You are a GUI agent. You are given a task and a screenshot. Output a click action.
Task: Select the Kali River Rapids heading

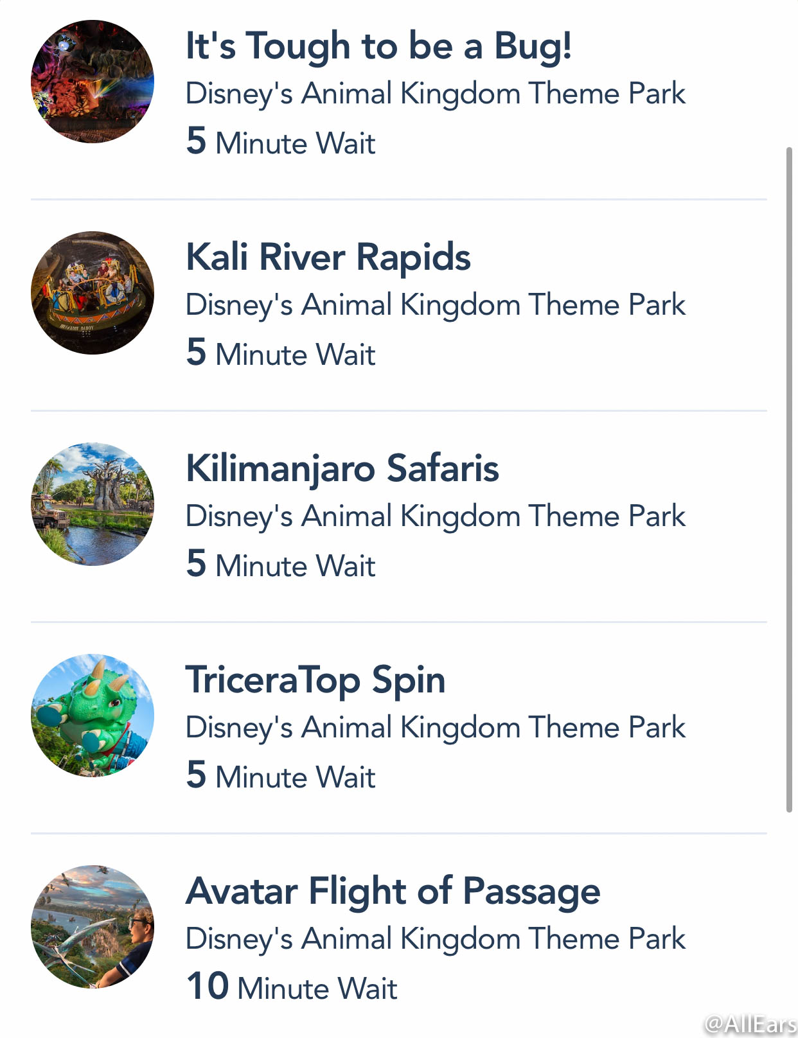(328, 258)
